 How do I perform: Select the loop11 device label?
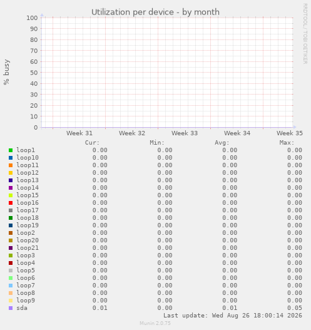(x=28, y=165)
